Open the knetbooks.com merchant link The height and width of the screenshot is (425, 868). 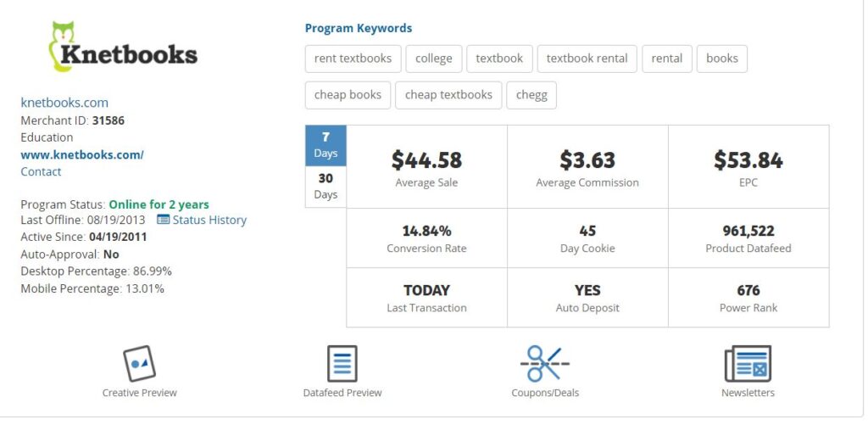[x=64, y=103]
